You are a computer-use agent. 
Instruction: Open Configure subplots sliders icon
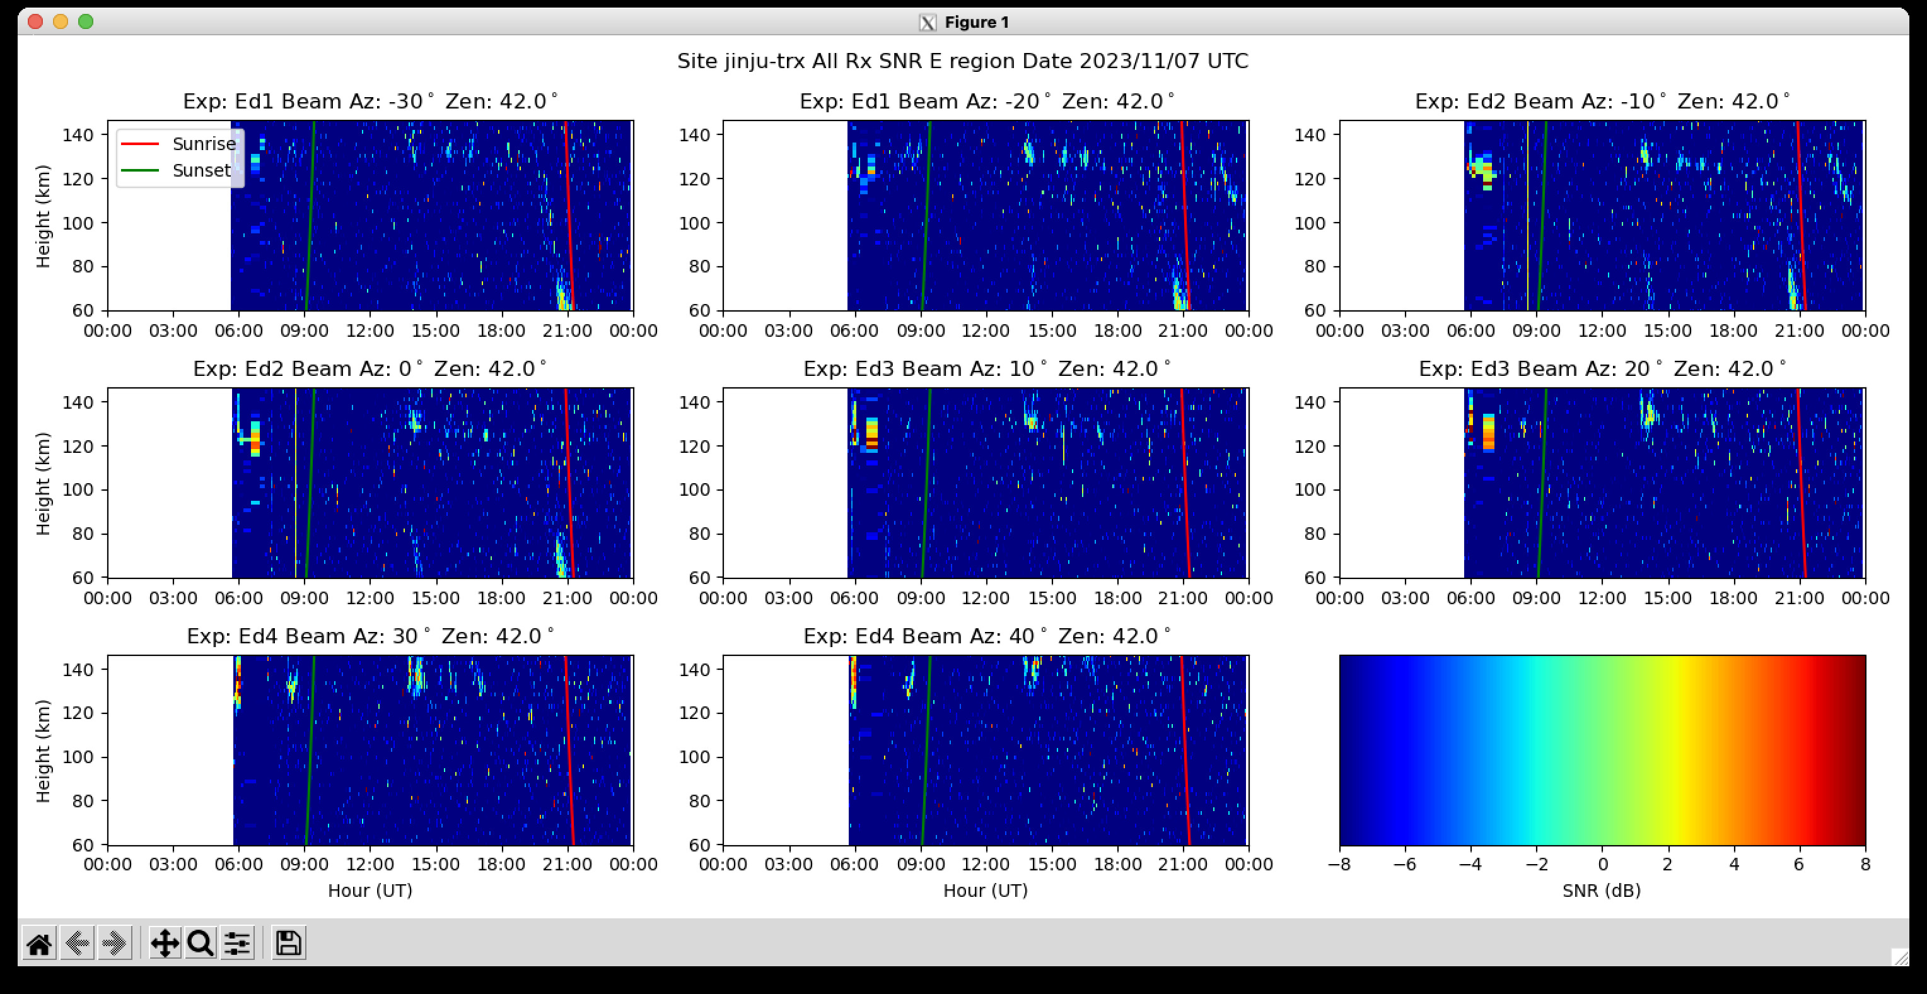coord(237,943)
